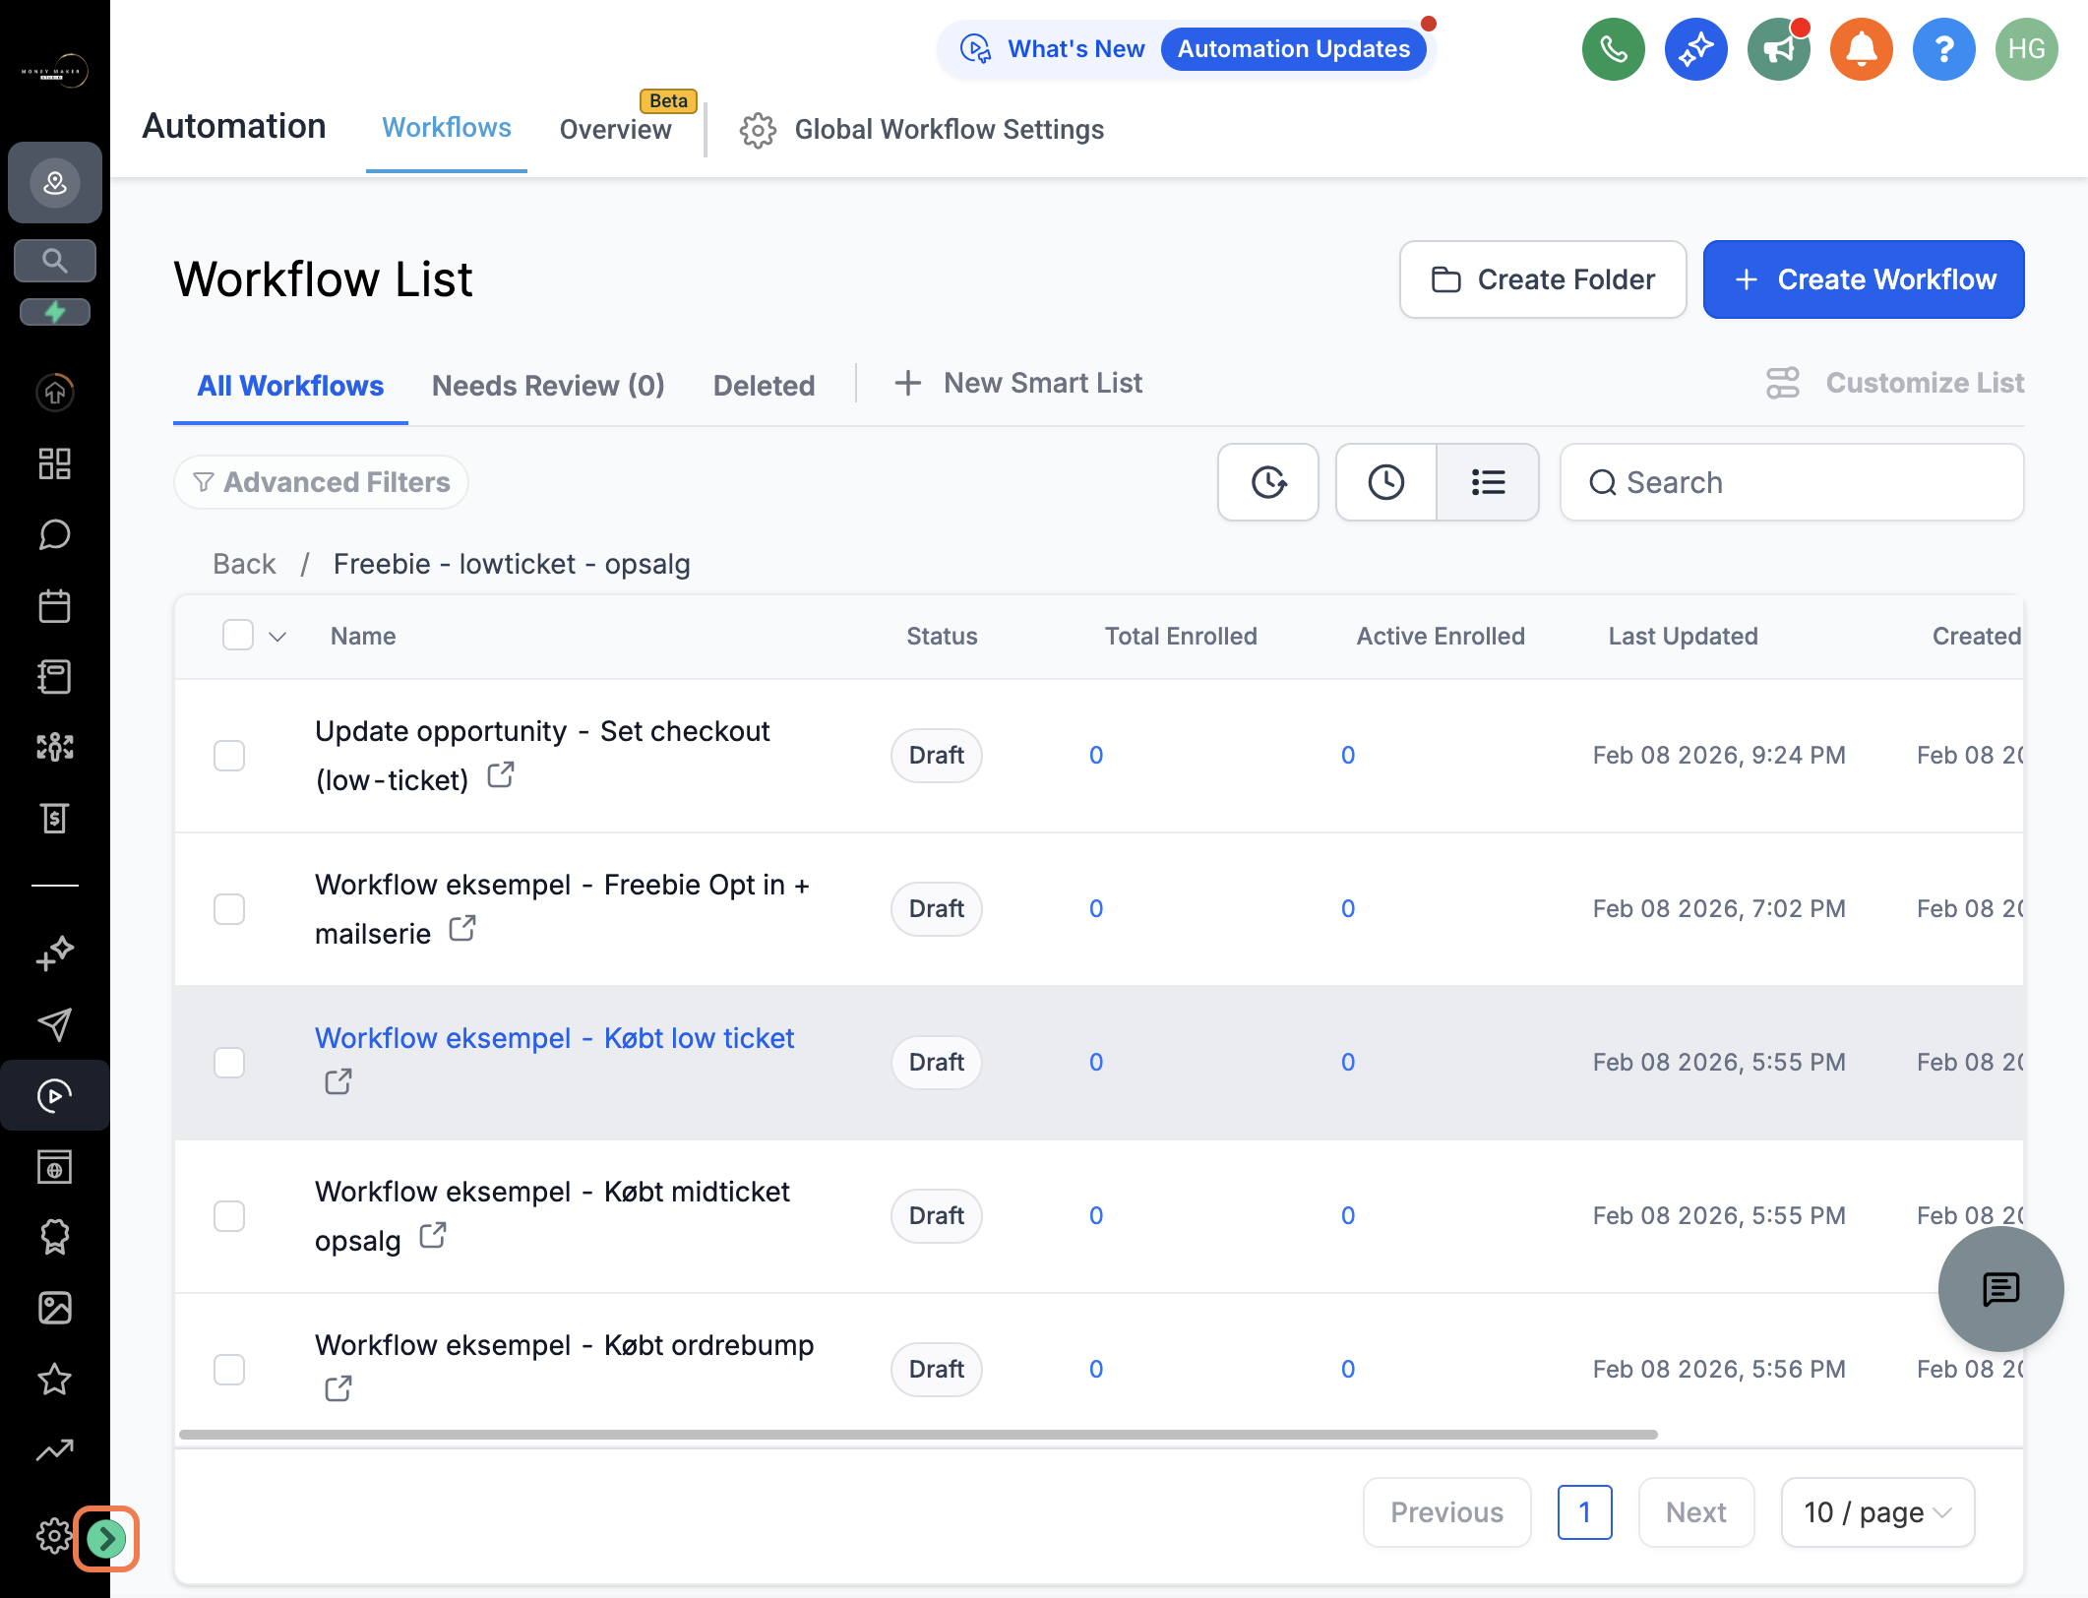The height and width of the screenshot is (1598, 2088).
Task: Check the Update opportunity - Set checkout row
Action: click(229, 756)
